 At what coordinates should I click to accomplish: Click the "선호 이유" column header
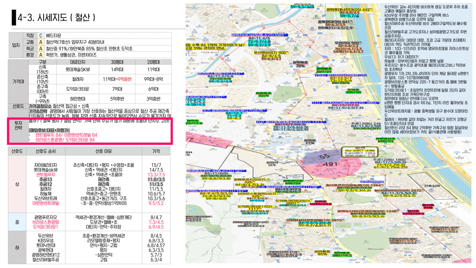(x=104, y=151)
